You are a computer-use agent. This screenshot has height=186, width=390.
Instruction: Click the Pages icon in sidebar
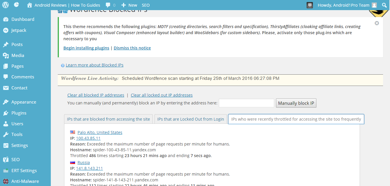(6, 66)
